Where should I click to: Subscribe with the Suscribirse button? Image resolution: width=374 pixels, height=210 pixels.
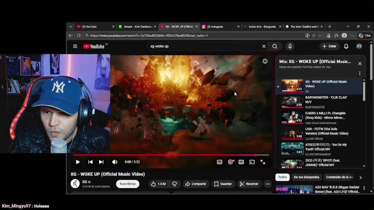click(128, 184)
